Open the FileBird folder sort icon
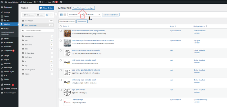The image size is (227, 107). tap(47, 15)
